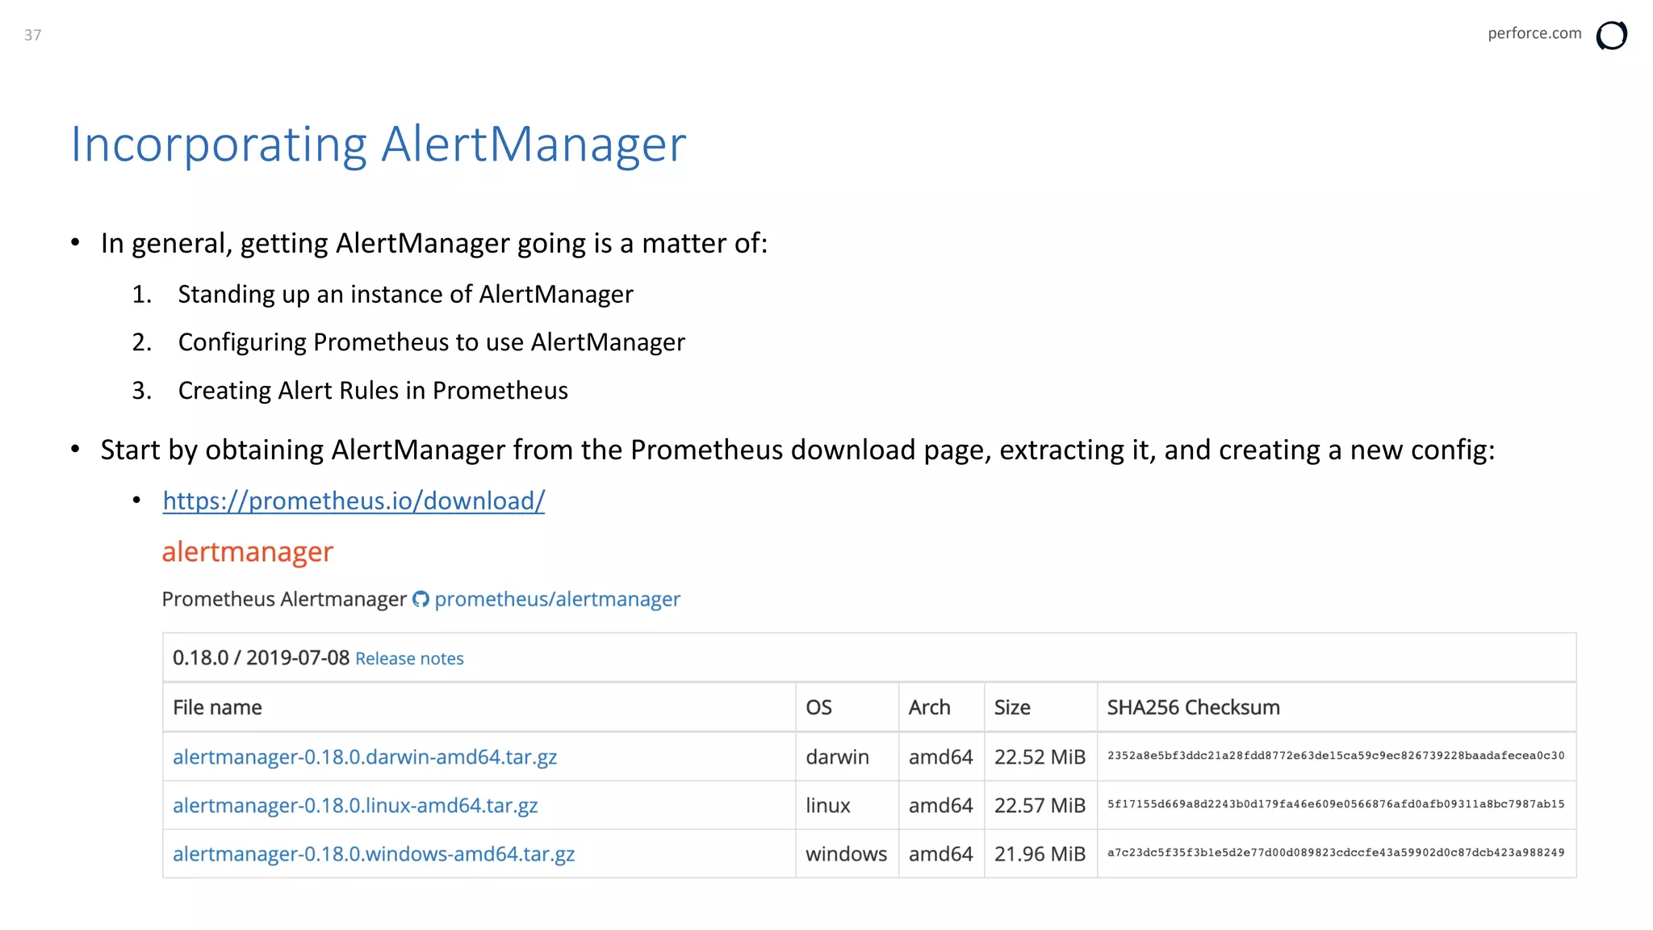Click the GitHub octocat icon
The height and width of the screenshot is (930, 1653).
421,599
